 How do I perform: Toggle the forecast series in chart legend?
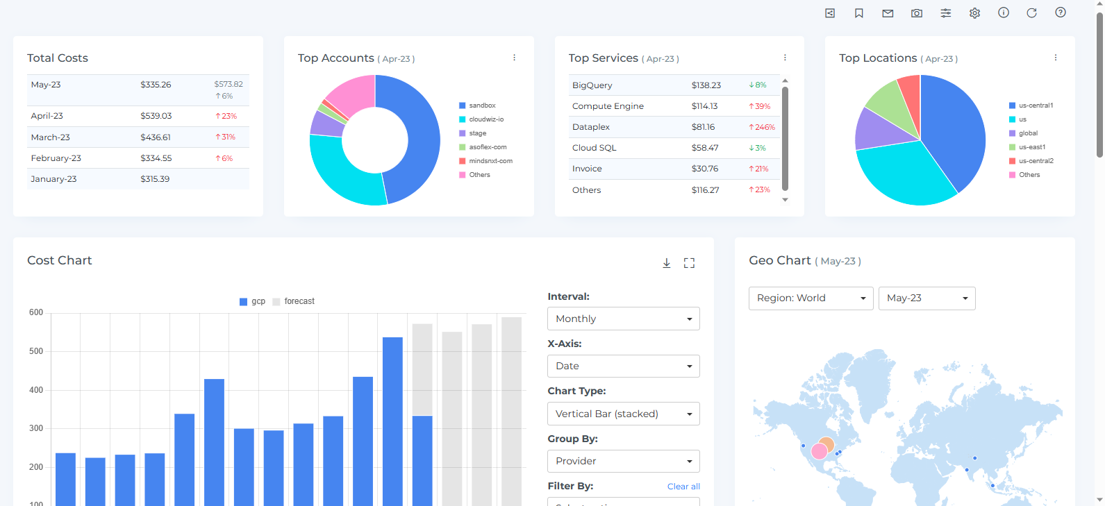[294, 301]
